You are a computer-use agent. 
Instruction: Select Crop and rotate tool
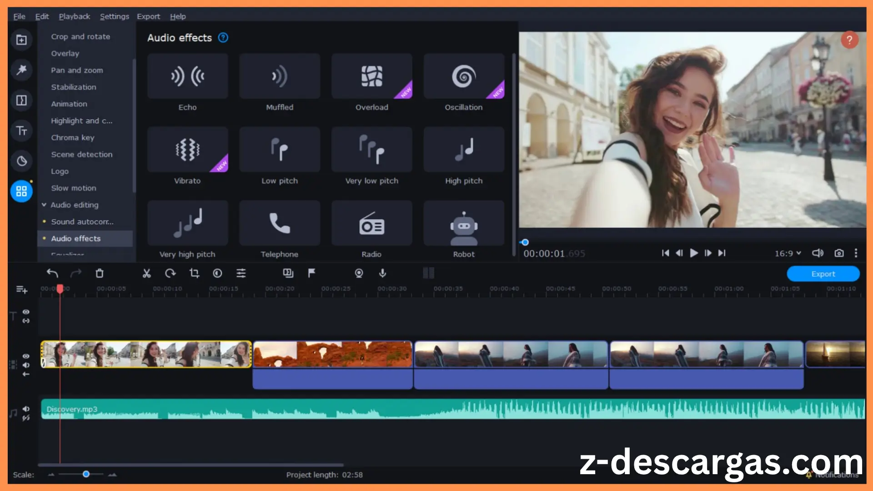[80, 36]
